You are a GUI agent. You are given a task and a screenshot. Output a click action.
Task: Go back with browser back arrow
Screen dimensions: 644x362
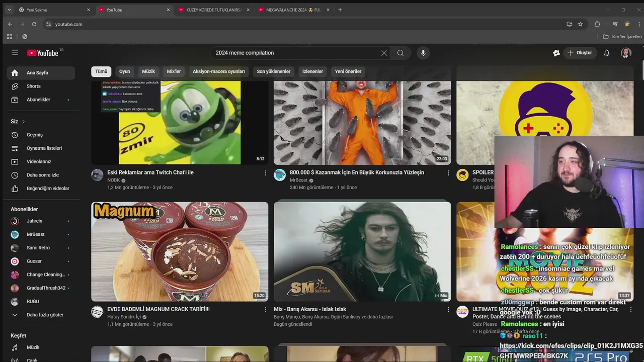pos(10,24)
